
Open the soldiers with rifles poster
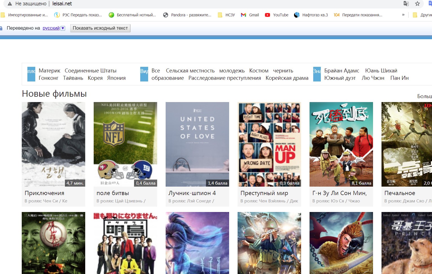pos(269,243)
